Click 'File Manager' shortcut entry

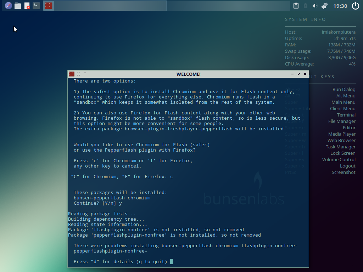(x=342, y=121)
